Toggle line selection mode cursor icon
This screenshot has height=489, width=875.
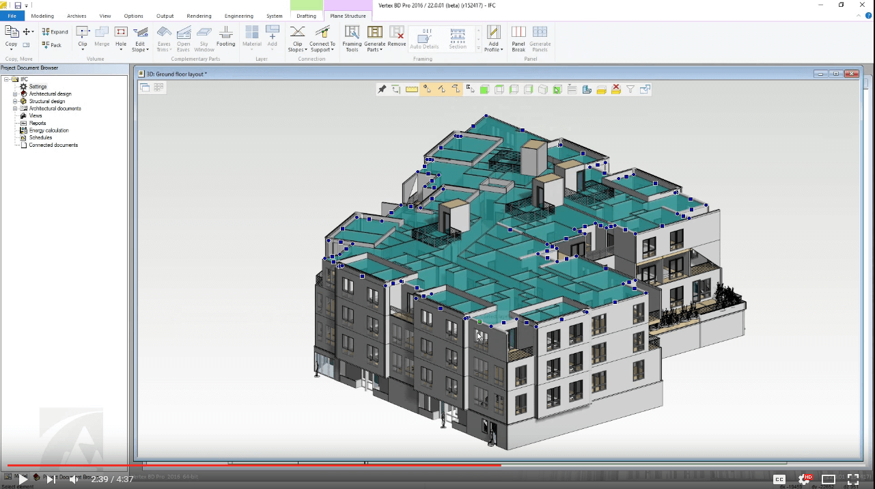(x=441, y=89)
